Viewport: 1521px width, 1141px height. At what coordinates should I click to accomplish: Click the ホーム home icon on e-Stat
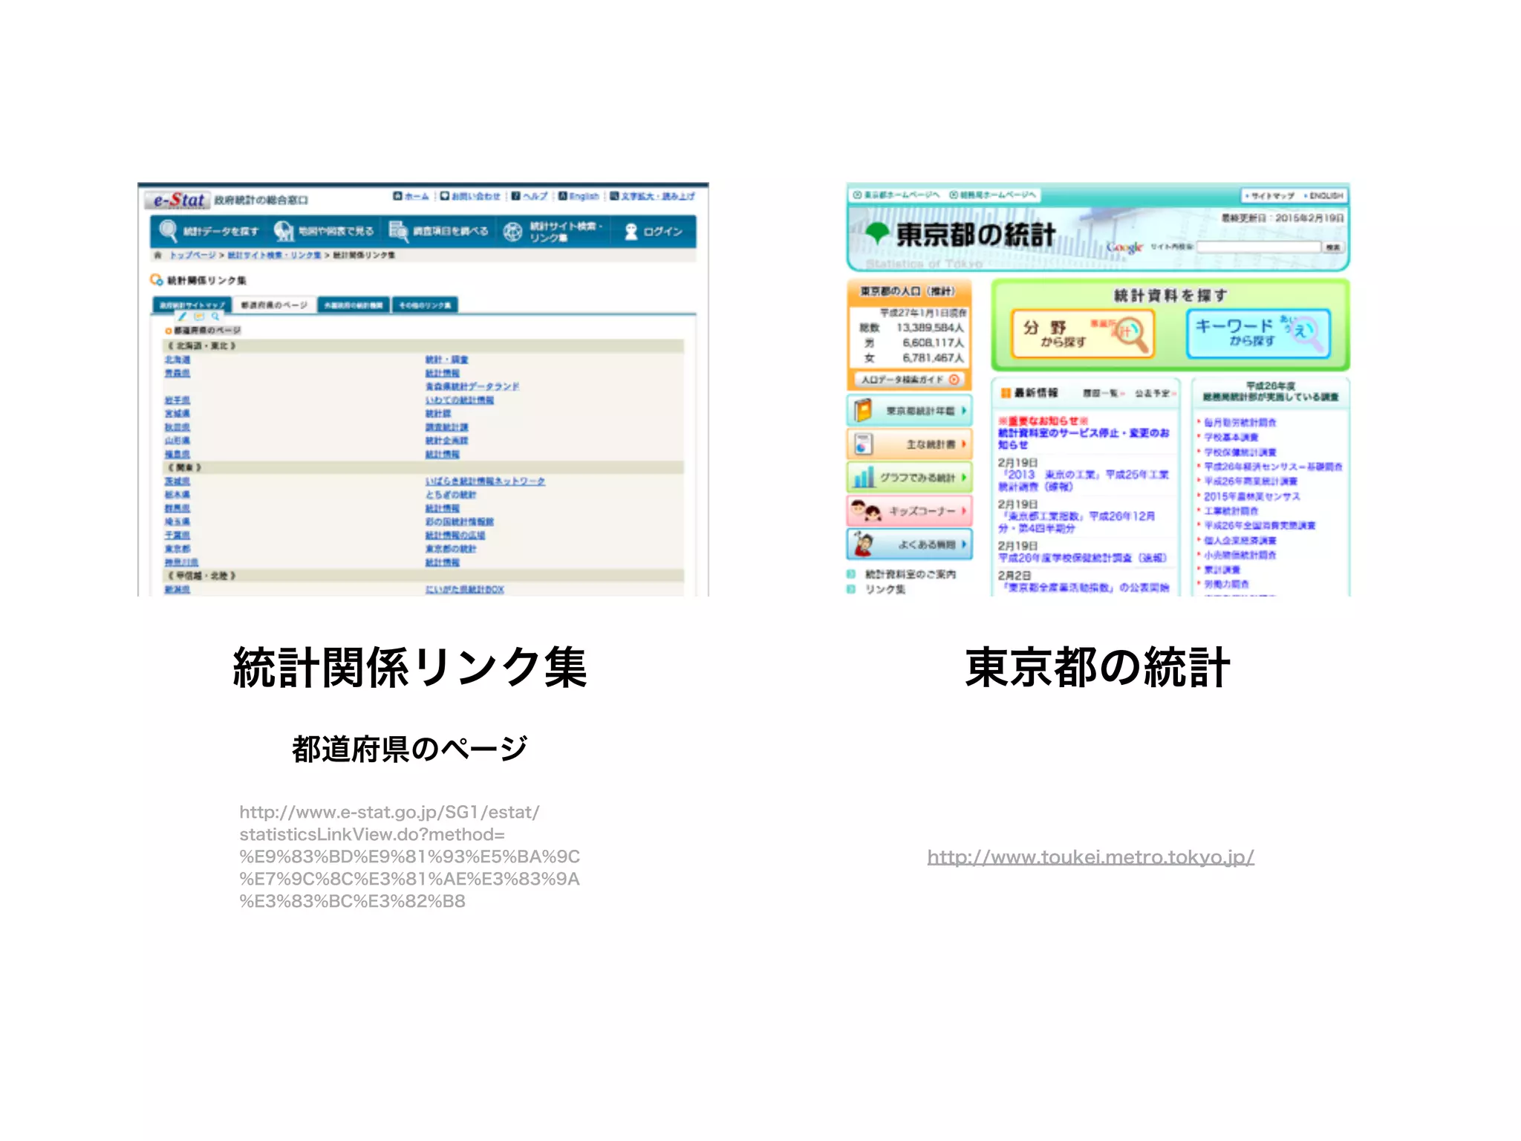coord(398,196)
